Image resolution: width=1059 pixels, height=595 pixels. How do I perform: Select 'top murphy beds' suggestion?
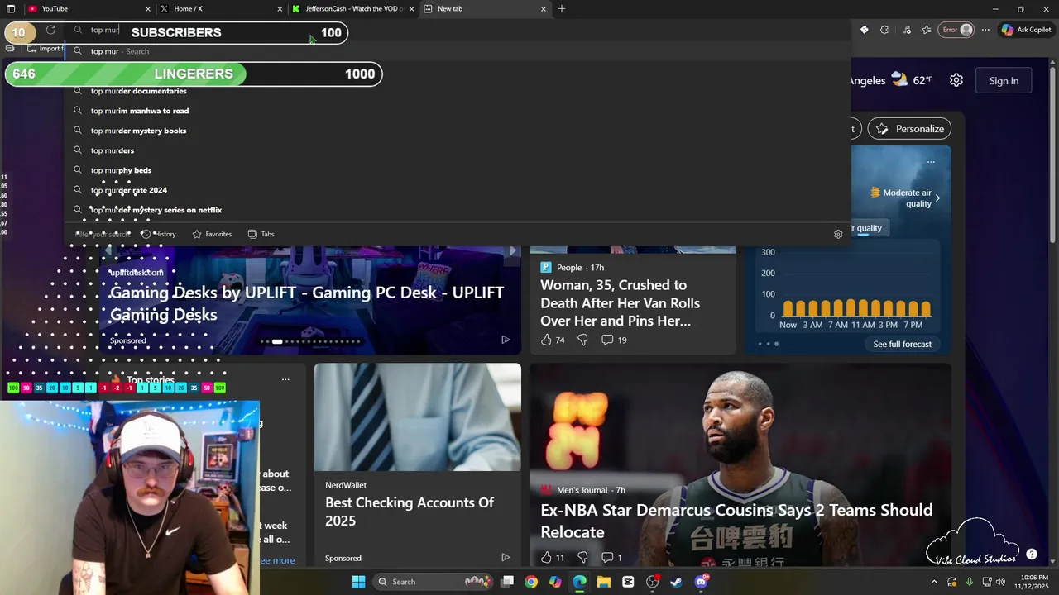[458, 170]
